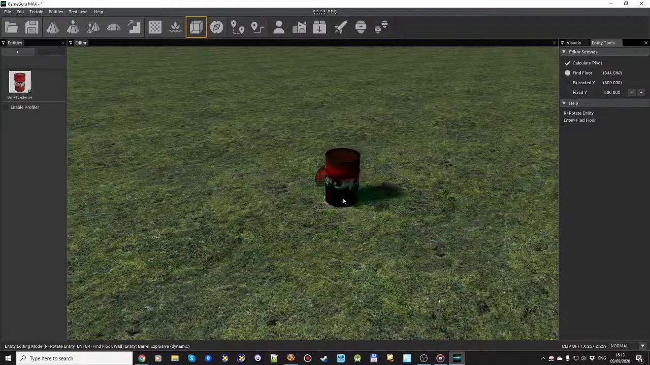Click the character person icon
650x365 pixels.
pyautogui.click(x=279, y=27)
